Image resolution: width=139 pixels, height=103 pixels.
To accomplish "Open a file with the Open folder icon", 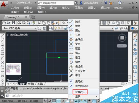I will tap(9, 23).
